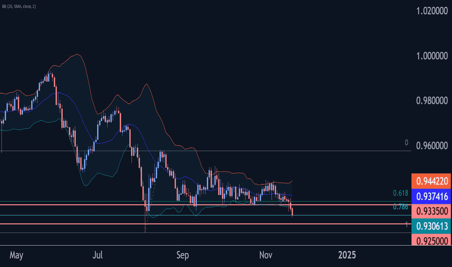
Task: Click the 1.000000 price axis value
Action: point(432,56)
